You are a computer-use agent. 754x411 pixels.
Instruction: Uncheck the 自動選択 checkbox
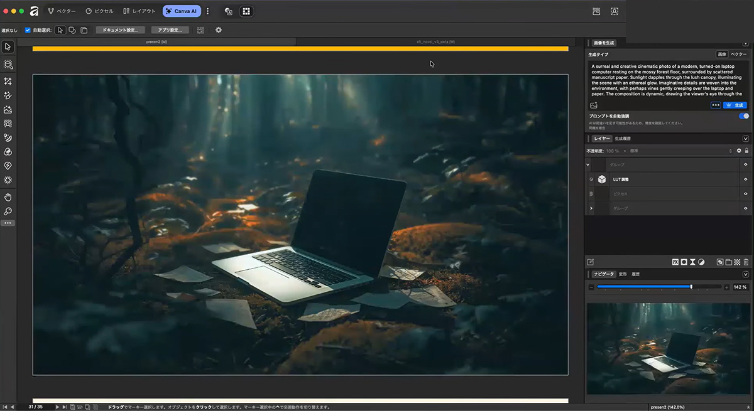pos(28,30)
